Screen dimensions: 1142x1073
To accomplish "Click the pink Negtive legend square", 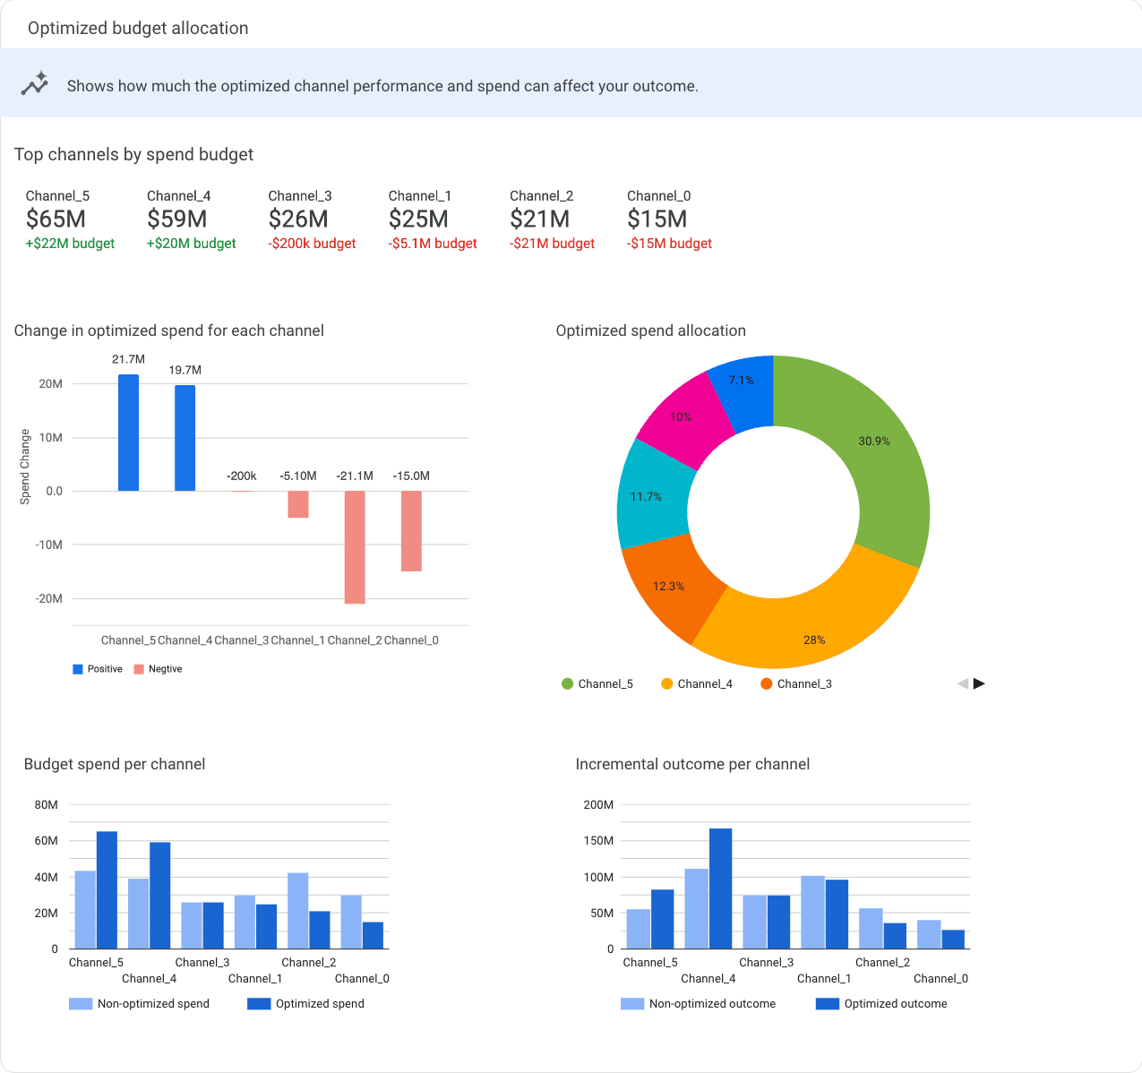I will point(139,669).
